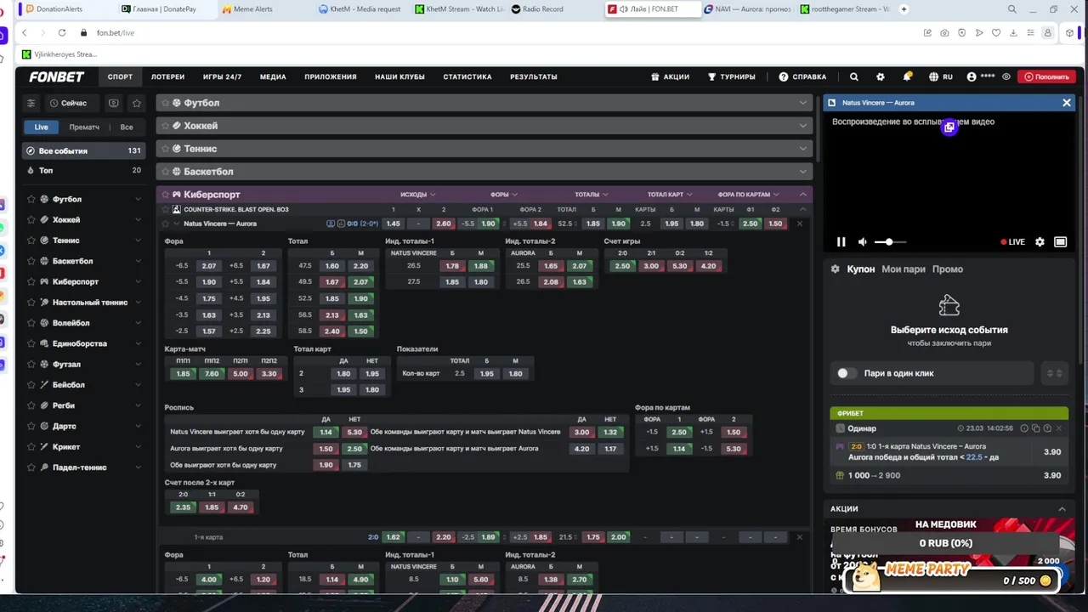Open site settings gear in header
The height and width of the screenshot is (612, 1088).
(x=881, y=76)
